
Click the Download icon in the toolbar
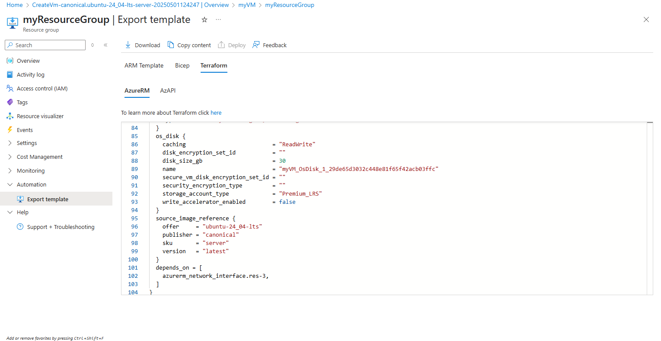pyautogui.click(x=128, y=45)
